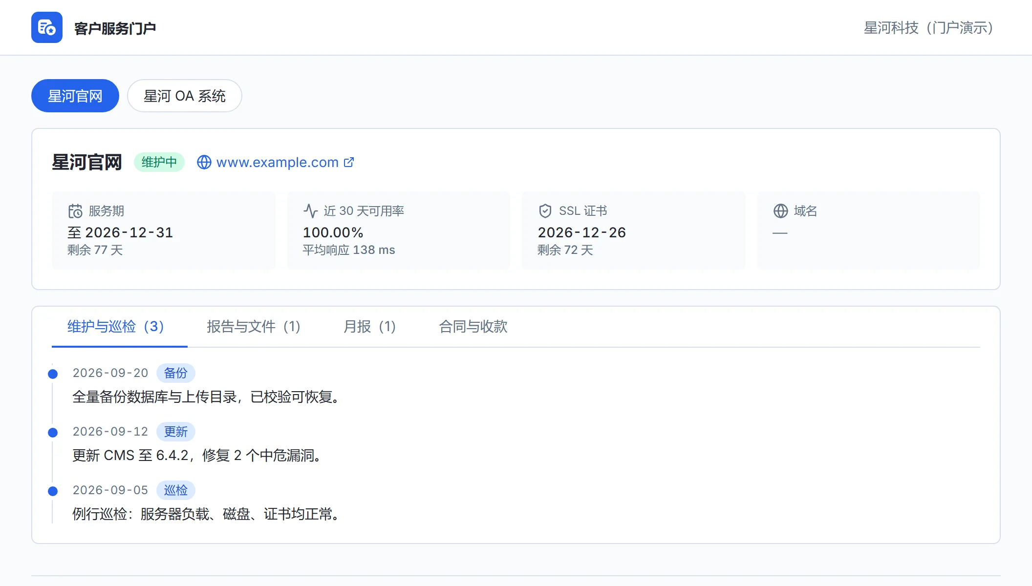Click the external-link icon after www.example.com
Screen dimensions: 1032x586
point(349,162)
